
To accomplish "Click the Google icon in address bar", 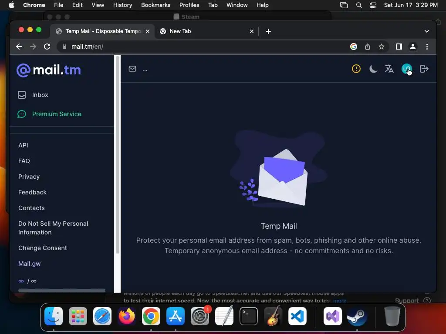I will coord(354,47).
